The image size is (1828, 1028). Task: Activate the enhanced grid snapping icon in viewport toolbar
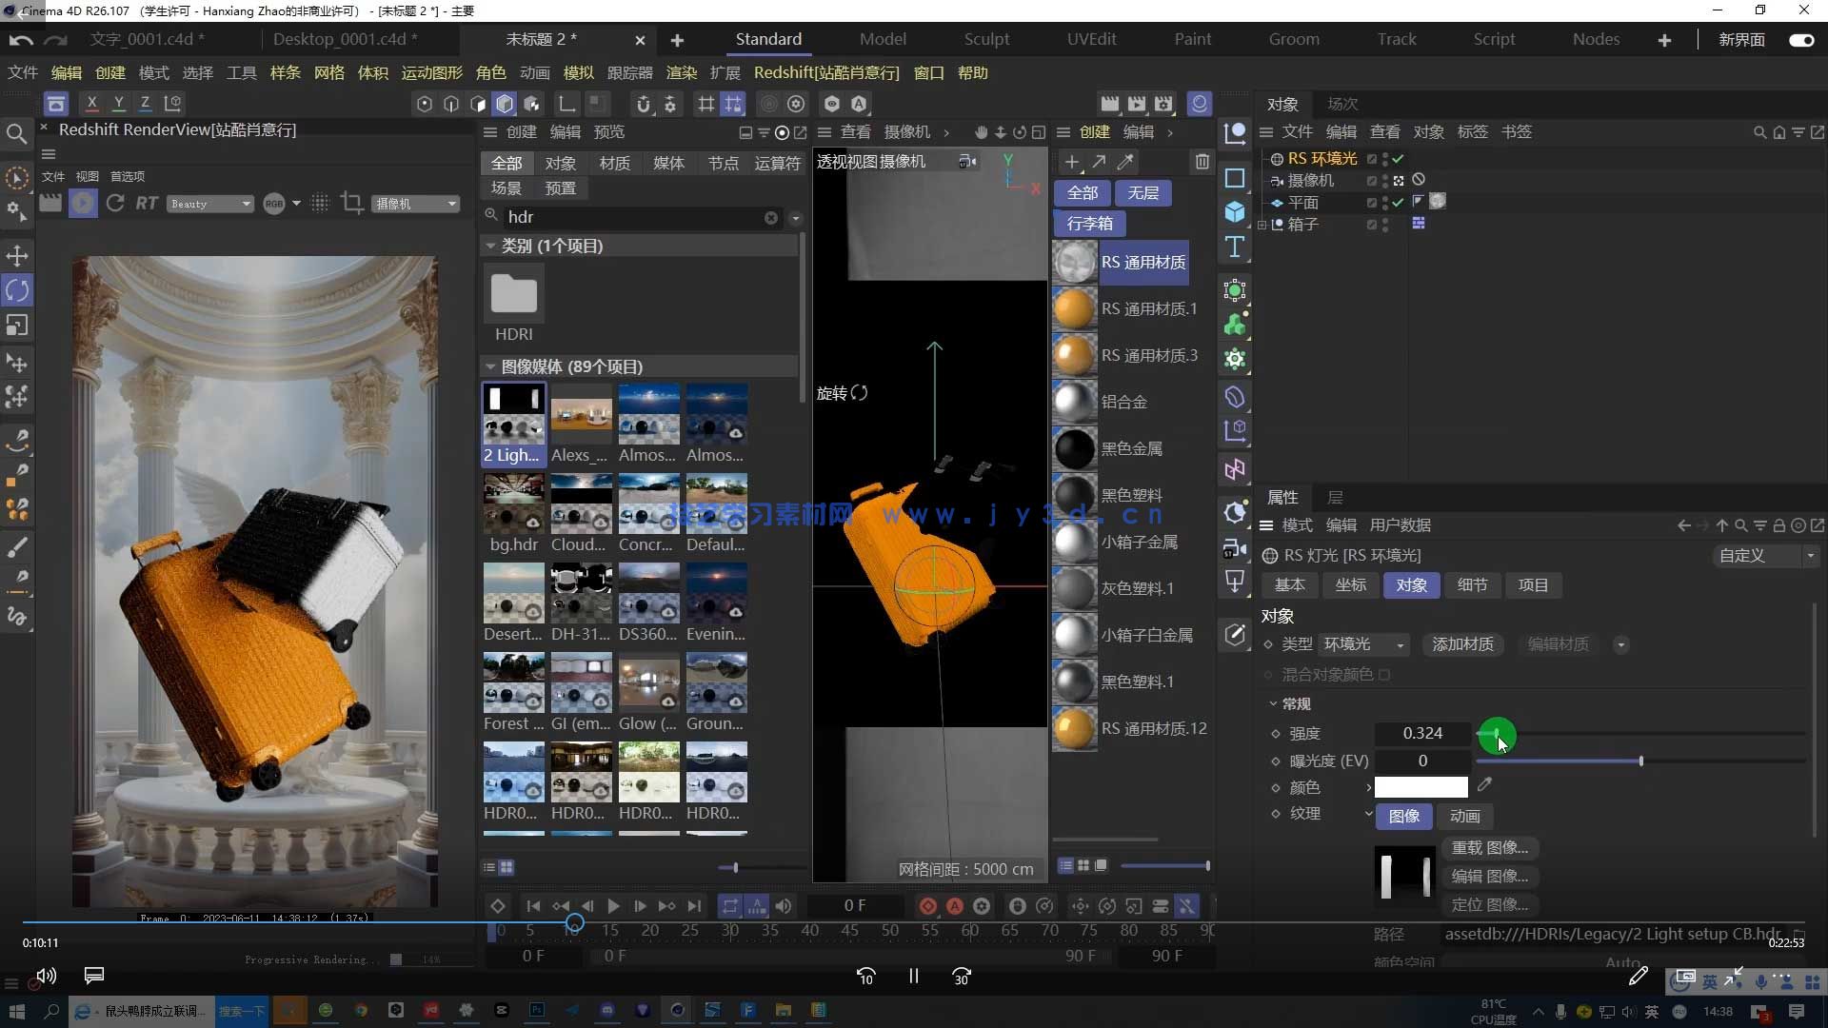[x=733, y=104]
